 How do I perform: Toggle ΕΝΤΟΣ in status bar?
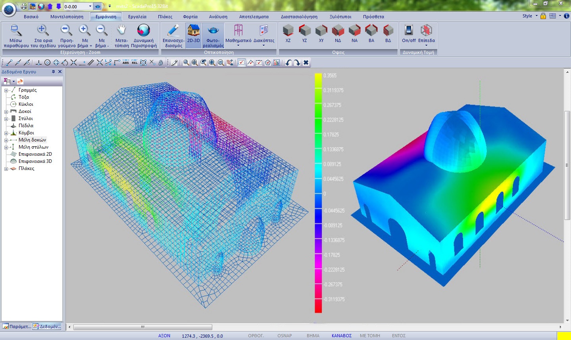pyautogui.click(x=399, y=336)
